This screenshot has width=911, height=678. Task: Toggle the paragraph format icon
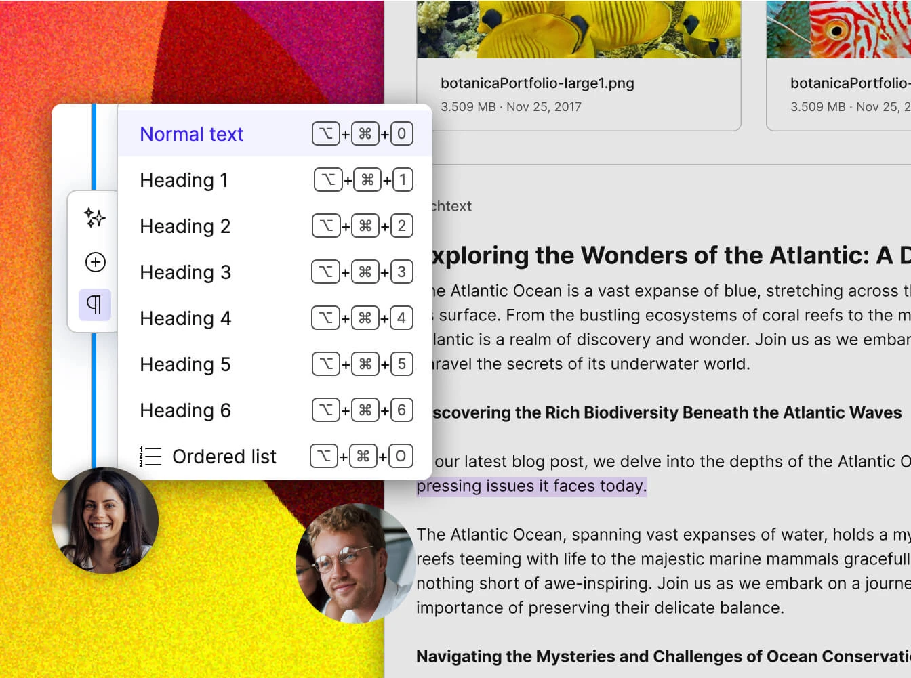[x=95, y=305]
